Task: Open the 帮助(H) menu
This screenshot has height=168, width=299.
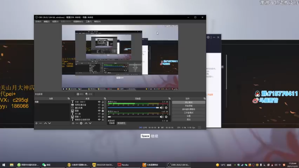Action: click(97, 22)
